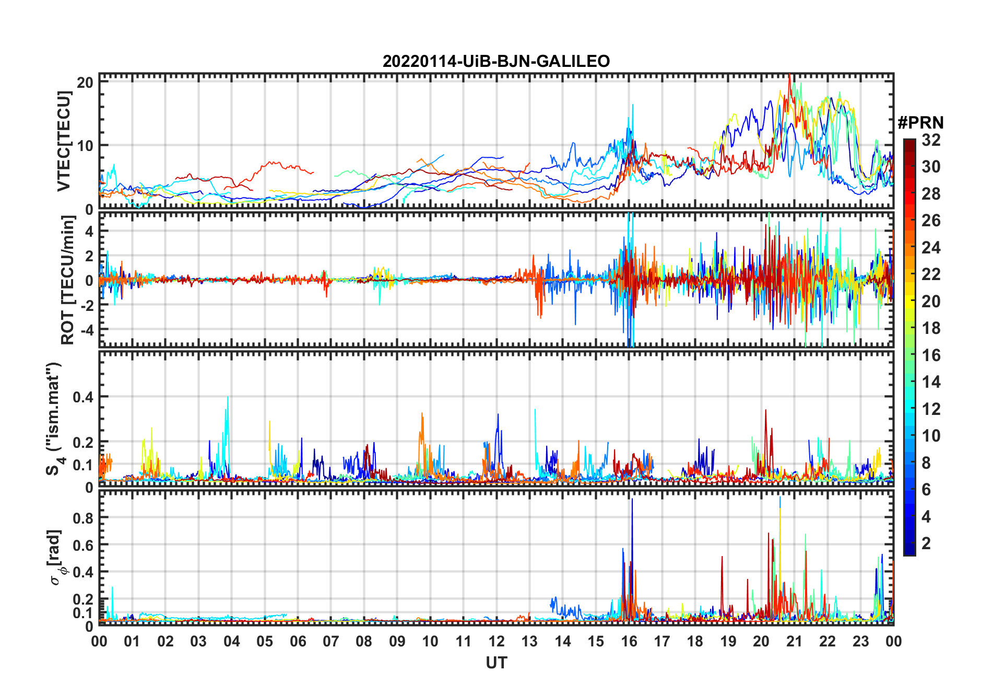
Task: Click x-axis hour label 16
Action: 629,641
